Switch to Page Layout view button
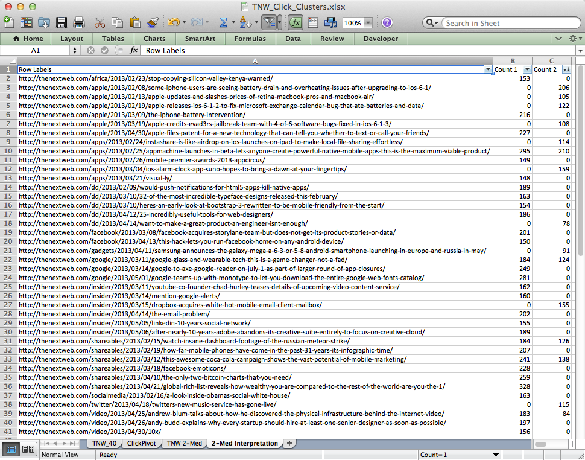The height and width of the screenshot is (460, 585). 28,449
